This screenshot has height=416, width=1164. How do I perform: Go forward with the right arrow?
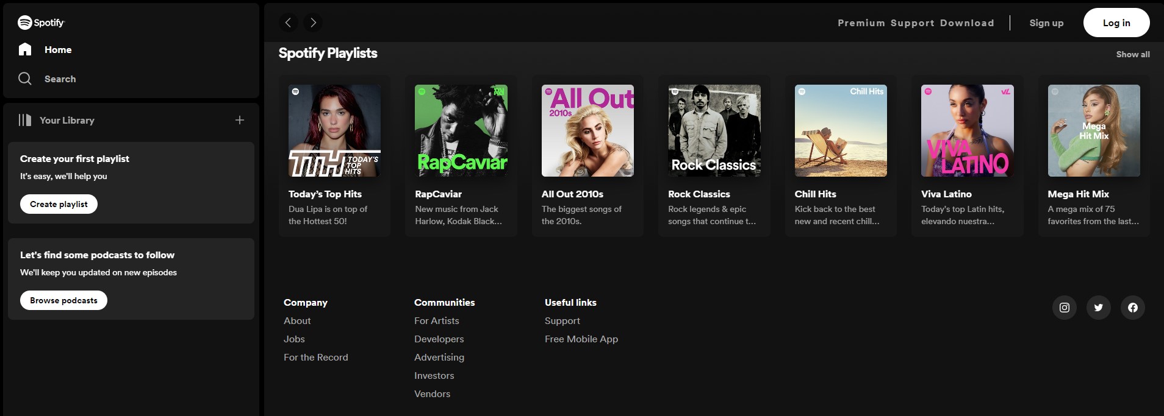click(x=313, y=23)
